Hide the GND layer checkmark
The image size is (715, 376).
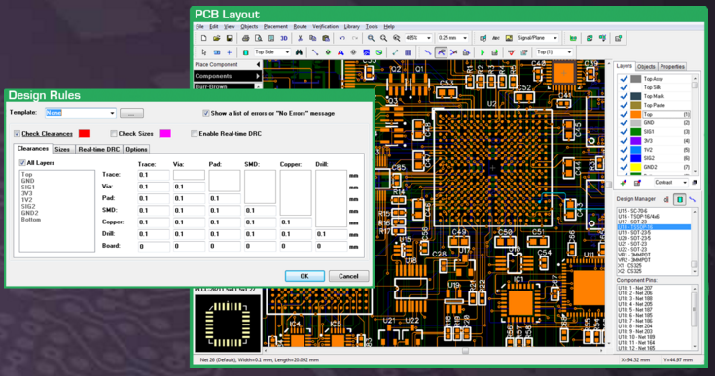(624, 123)
